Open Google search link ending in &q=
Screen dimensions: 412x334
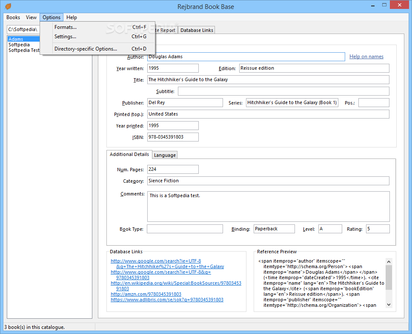pyautogui.click(x=161, y=275)
